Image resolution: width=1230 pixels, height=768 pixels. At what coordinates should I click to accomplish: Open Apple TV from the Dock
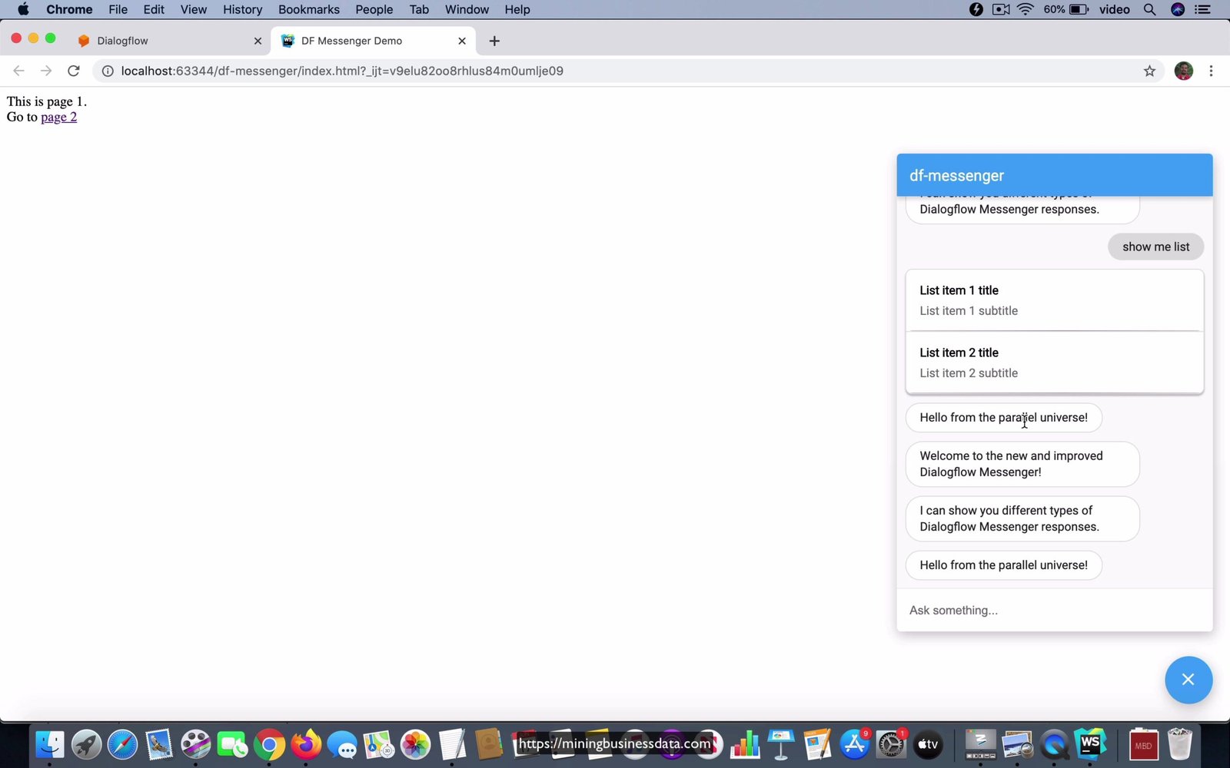(928, 744)
